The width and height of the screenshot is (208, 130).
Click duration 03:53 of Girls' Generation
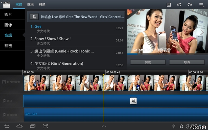119,65
